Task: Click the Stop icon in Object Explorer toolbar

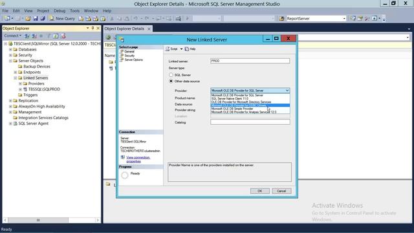Action: tap(41, 36)
